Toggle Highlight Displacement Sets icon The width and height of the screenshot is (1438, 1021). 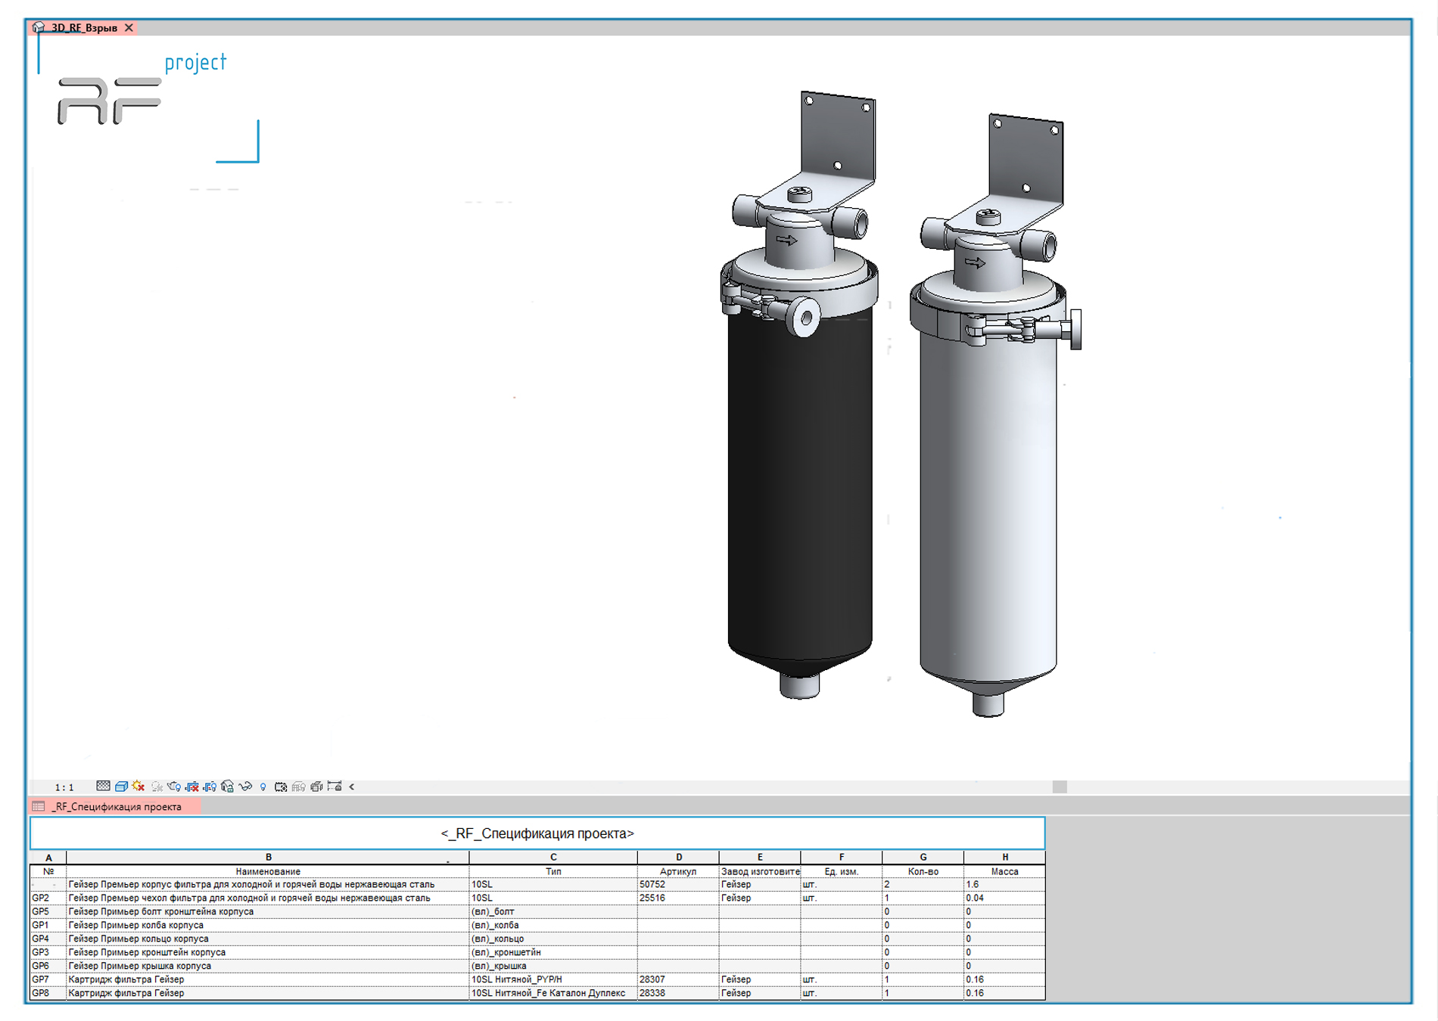316,787
